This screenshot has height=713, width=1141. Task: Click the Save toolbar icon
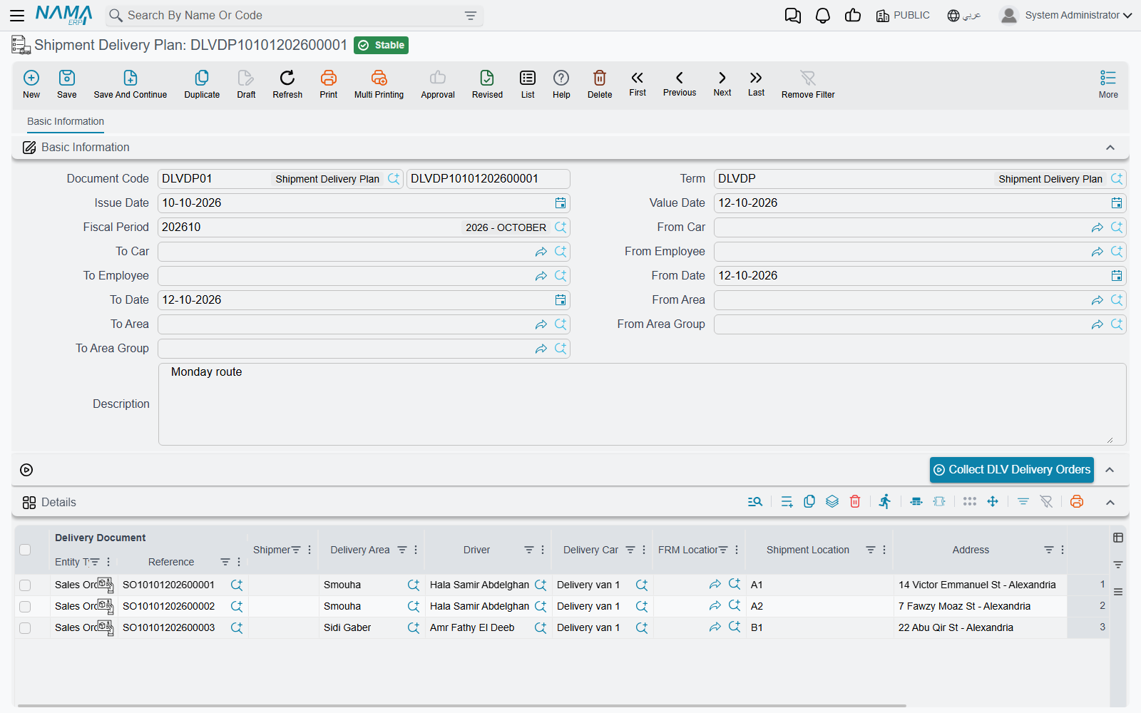click(67, 84)
